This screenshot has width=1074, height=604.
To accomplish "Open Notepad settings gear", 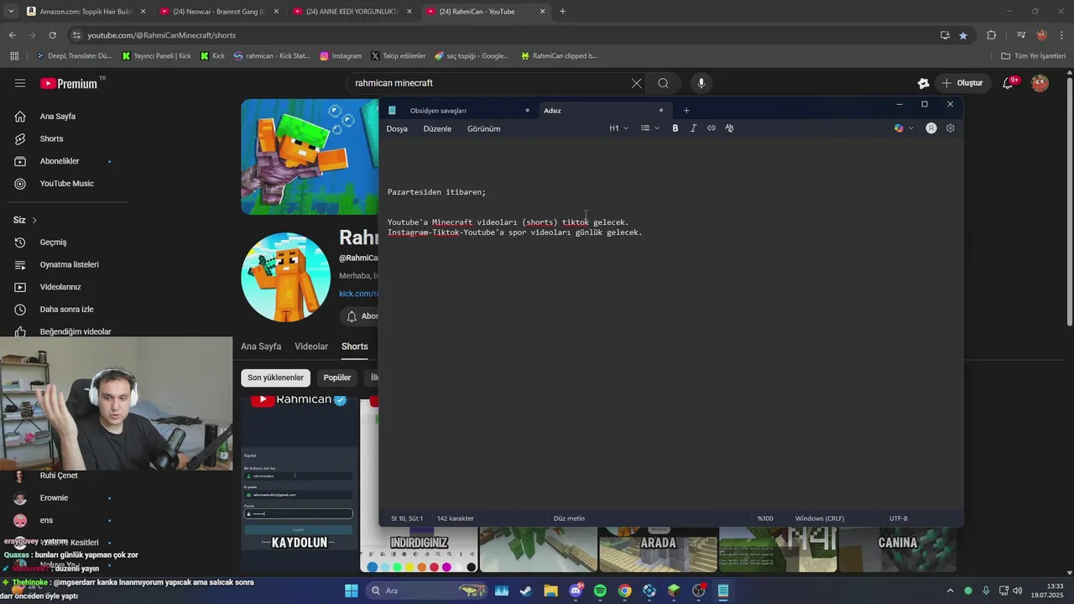I will click(x=951, y=128).
